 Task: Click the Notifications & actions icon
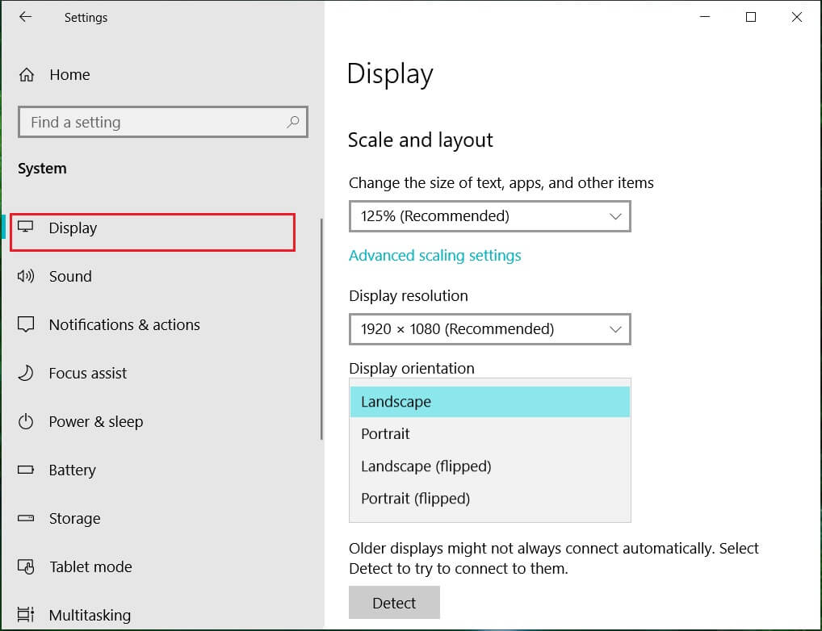pos(27,324)
